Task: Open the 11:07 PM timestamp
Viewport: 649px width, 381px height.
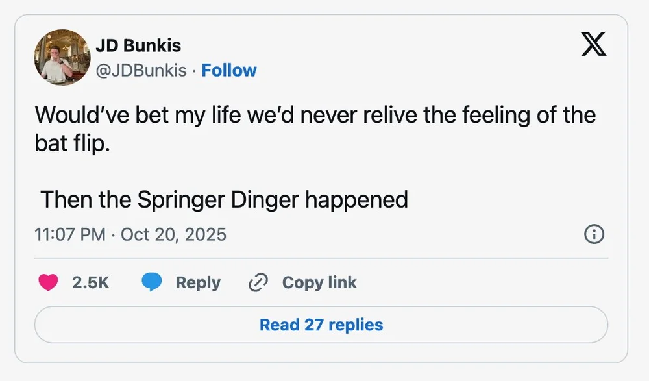Action: [x=69, y=234]
